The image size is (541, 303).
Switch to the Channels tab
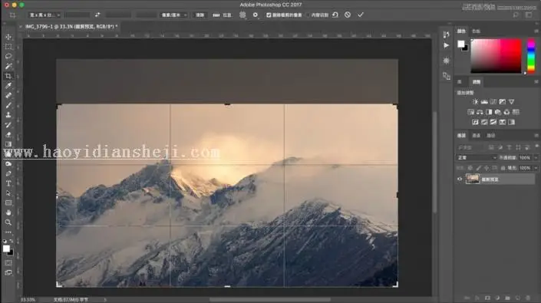tap(476, 136)
